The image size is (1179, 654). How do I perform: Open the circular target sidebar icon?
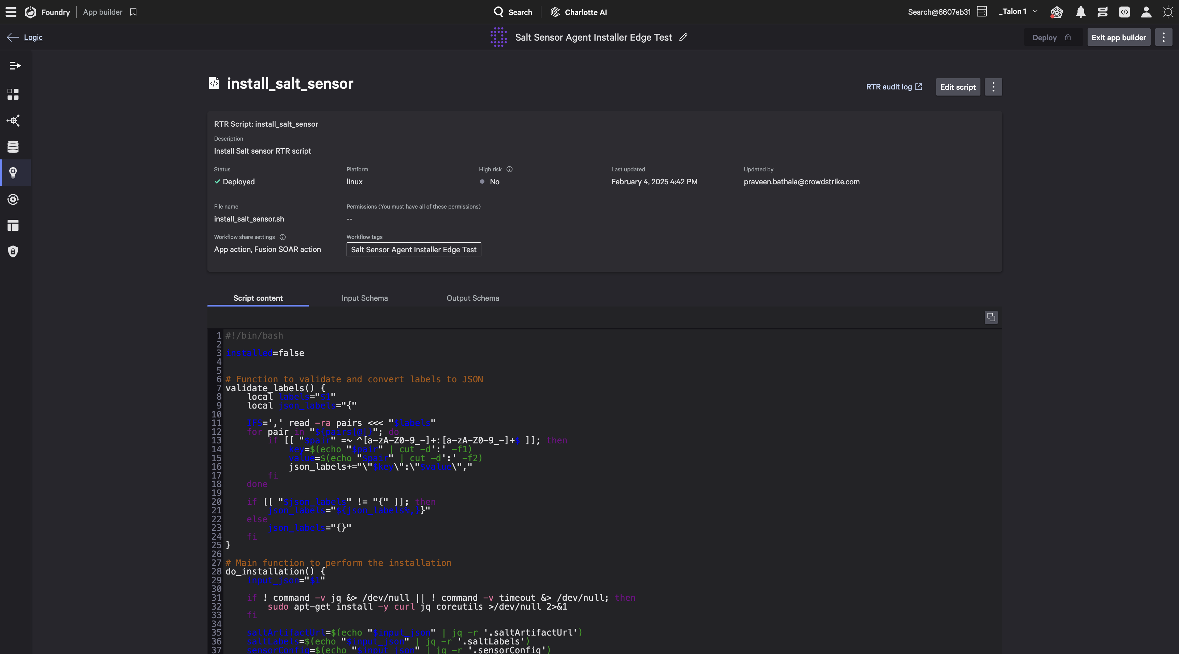13,199
